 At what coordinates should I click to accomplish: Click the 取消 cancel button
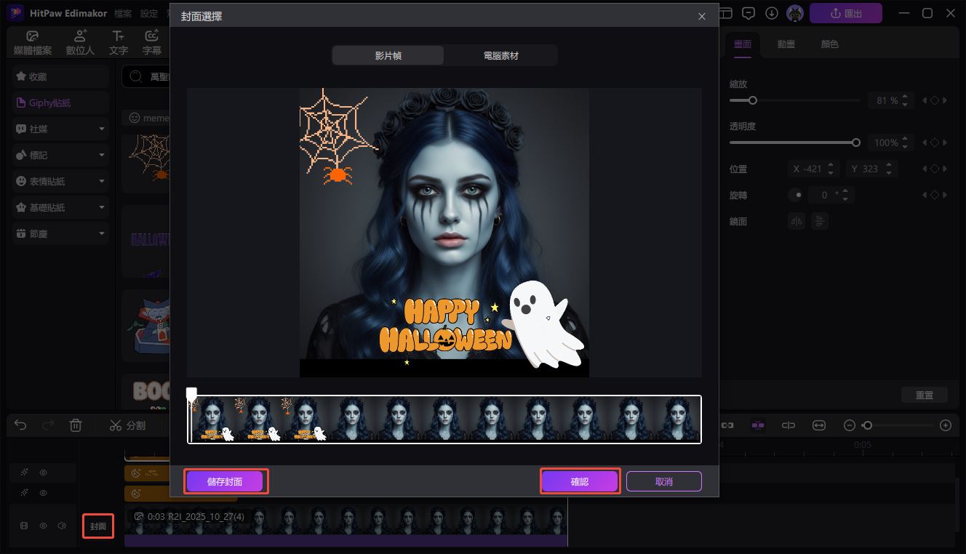point(663,481)
